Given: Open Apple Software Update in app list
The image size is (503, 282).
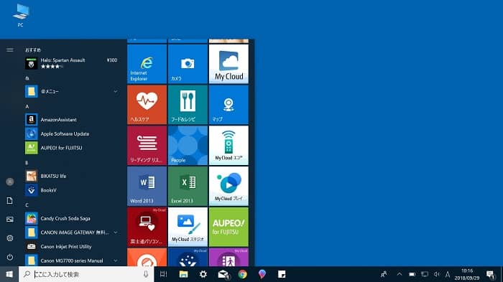Looking at the screenshot, I should point(72,133).
